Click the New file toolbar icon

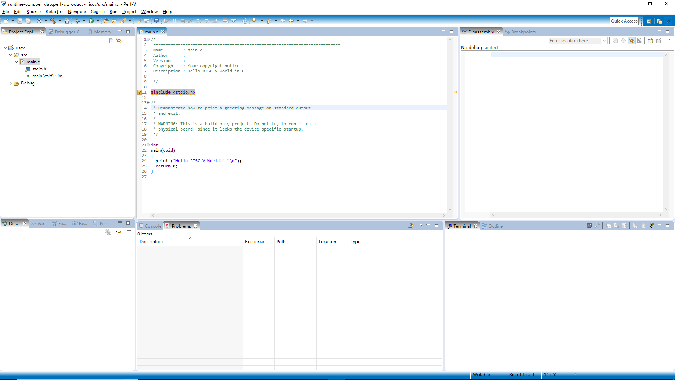pos(6,20)
